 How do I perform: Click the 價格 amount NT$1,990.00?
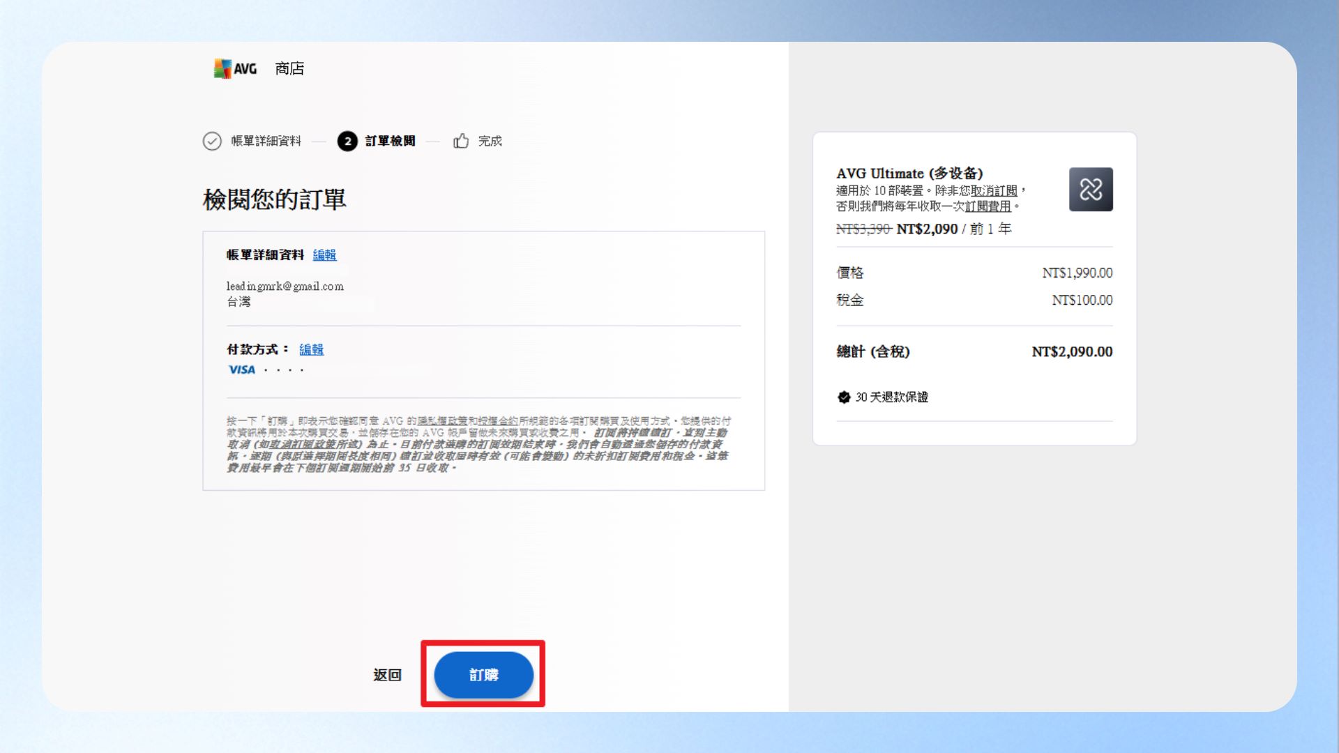pos(1077,273)
